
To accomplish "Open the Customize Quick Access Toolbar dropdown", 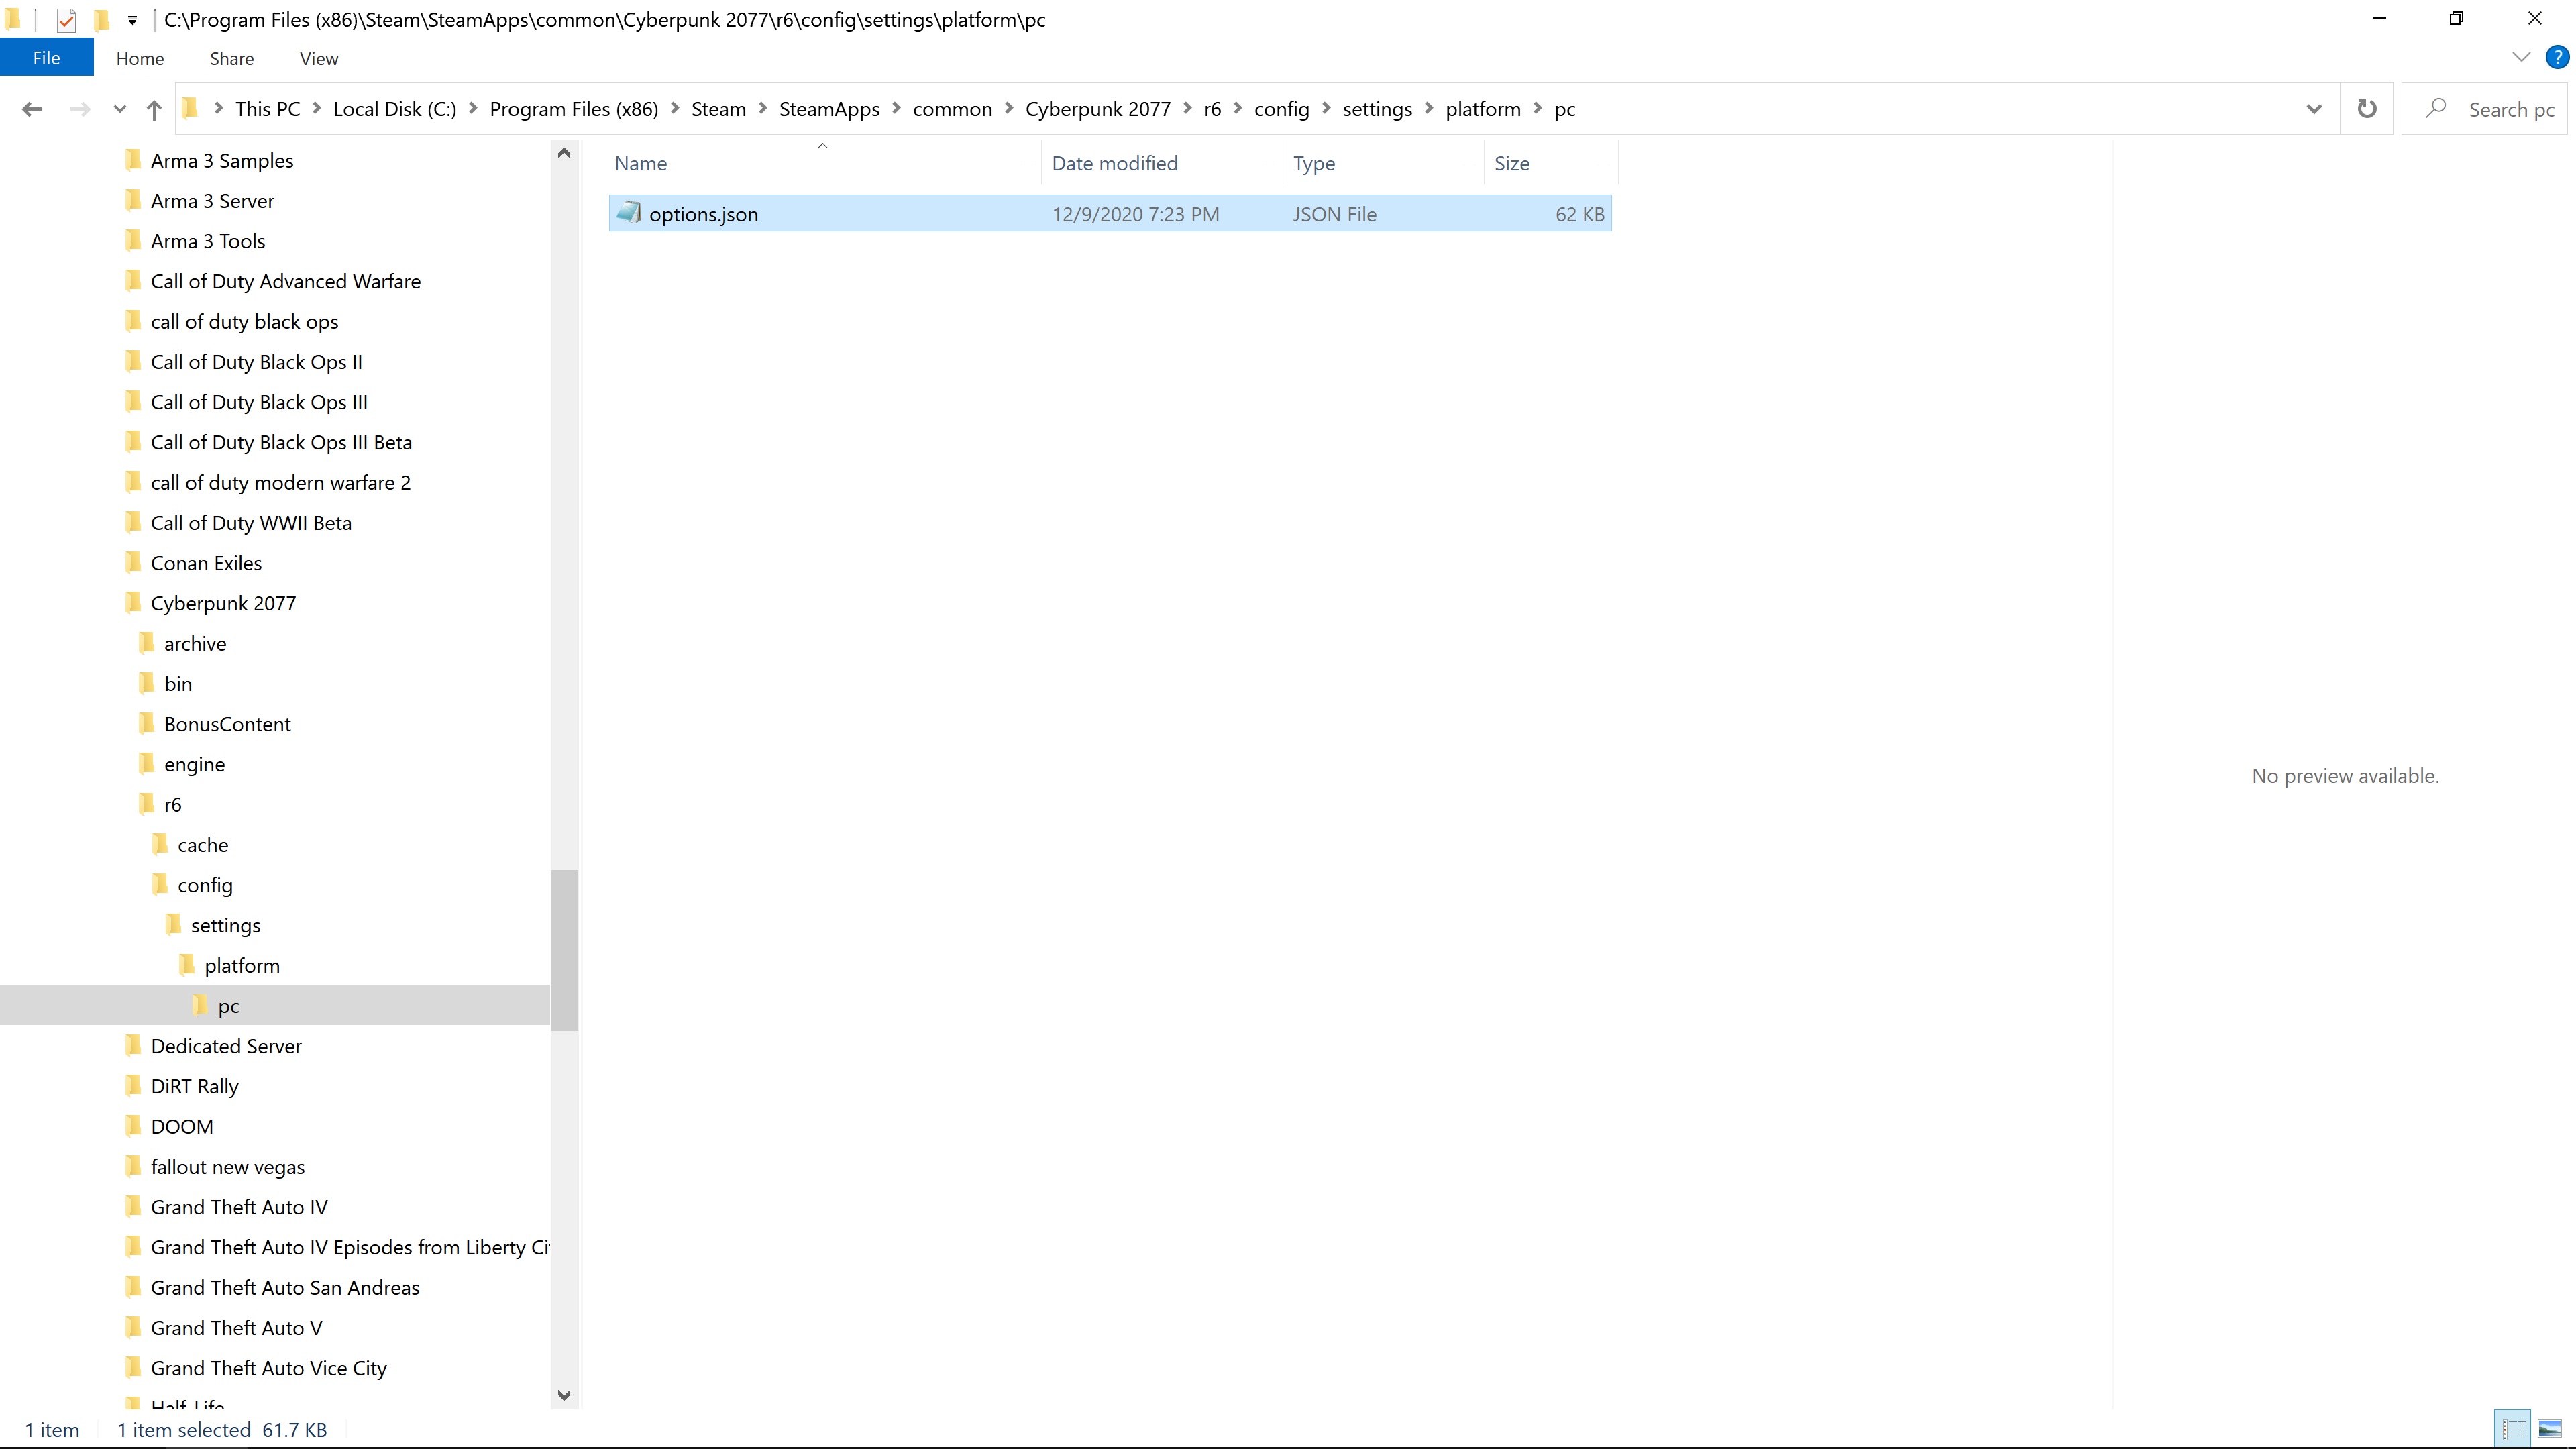I will click(132, 19).
